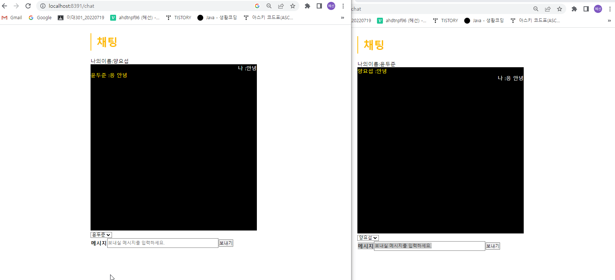Open recipient dropdown showing 양요섭
Viewport: 615px width, 280px height.
[368, 238]
